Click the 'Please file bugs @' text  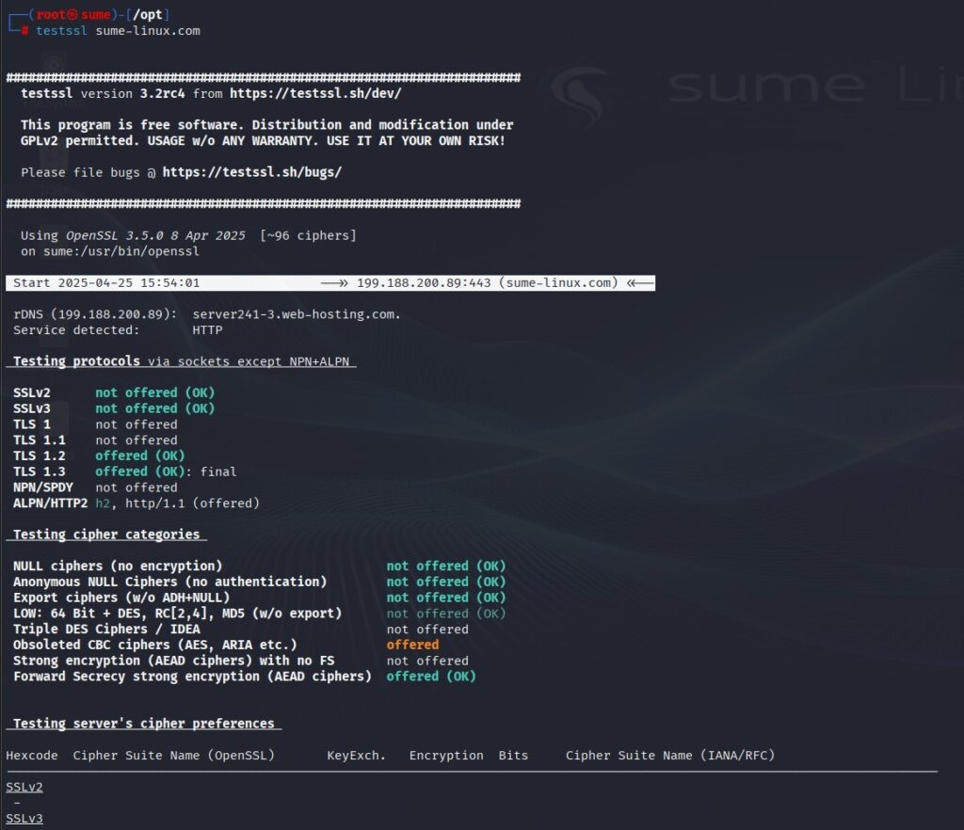[x=88, y=172]
